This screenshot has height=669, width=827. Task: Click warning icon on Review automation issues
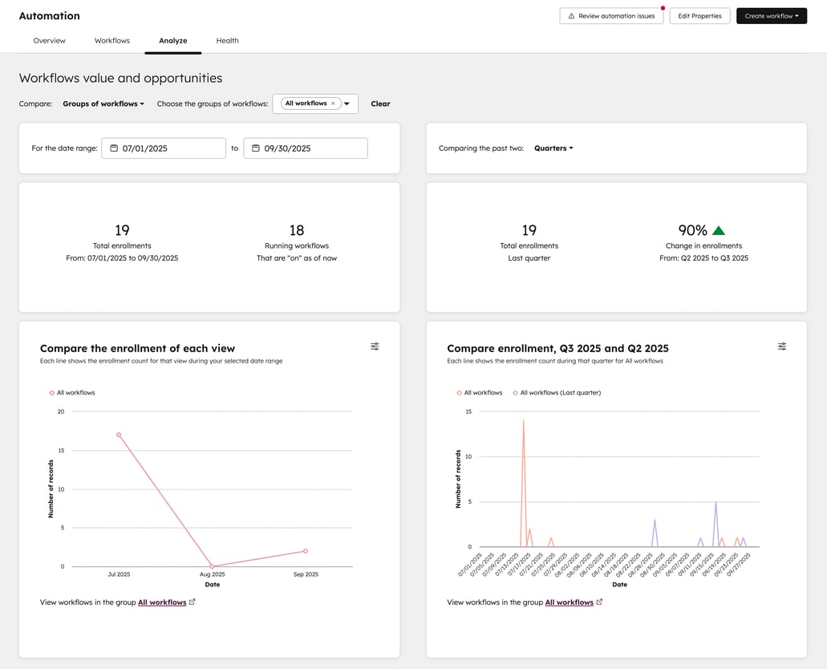571,16
